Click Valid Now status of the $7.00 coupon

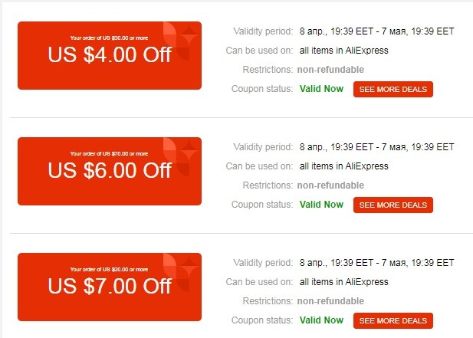pos(321,320)
